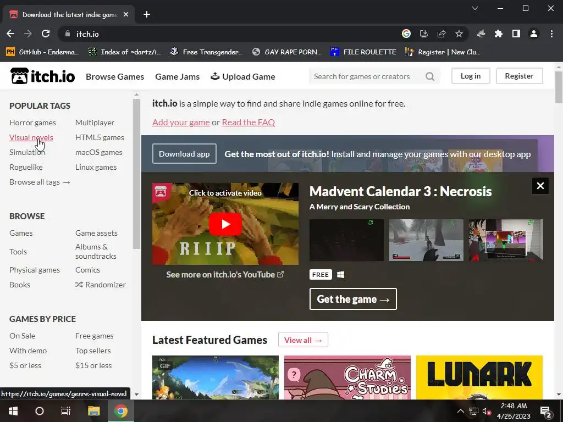Click Browse all tags link

[x=40, y=182]
